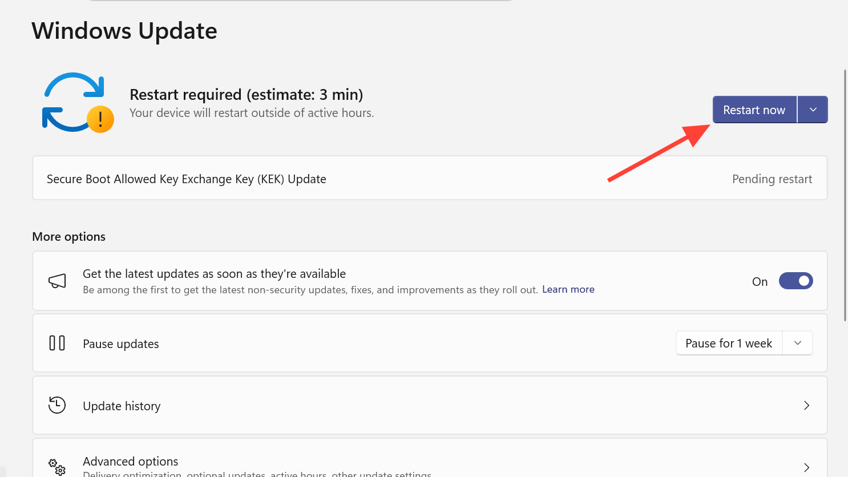Click the Update history clock icon
This screenshot has height=477, width=848.
57,405
